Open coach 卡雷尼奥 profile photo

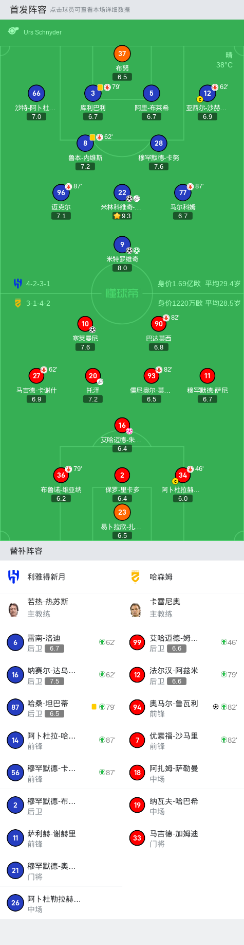click(136, 609)
